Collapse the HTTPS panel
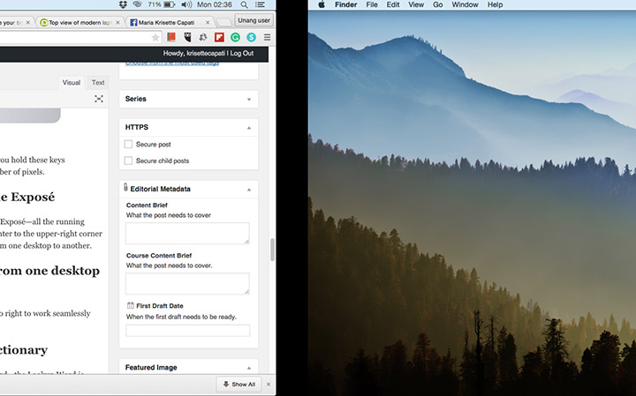This screenshot has height=396, width=636. [x=249, y=128]
